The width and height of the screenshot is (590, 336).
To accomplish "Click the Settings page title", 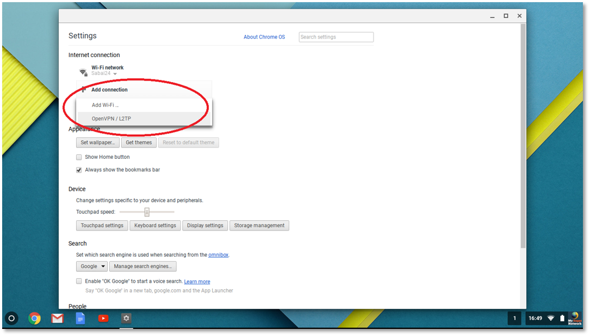I will coord(83,36).
